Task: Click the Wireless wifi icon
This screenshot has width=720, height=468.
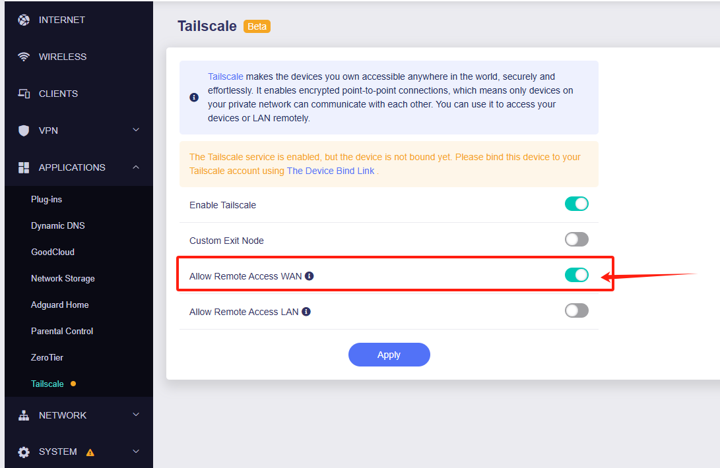Action: (x=24, y=57)
